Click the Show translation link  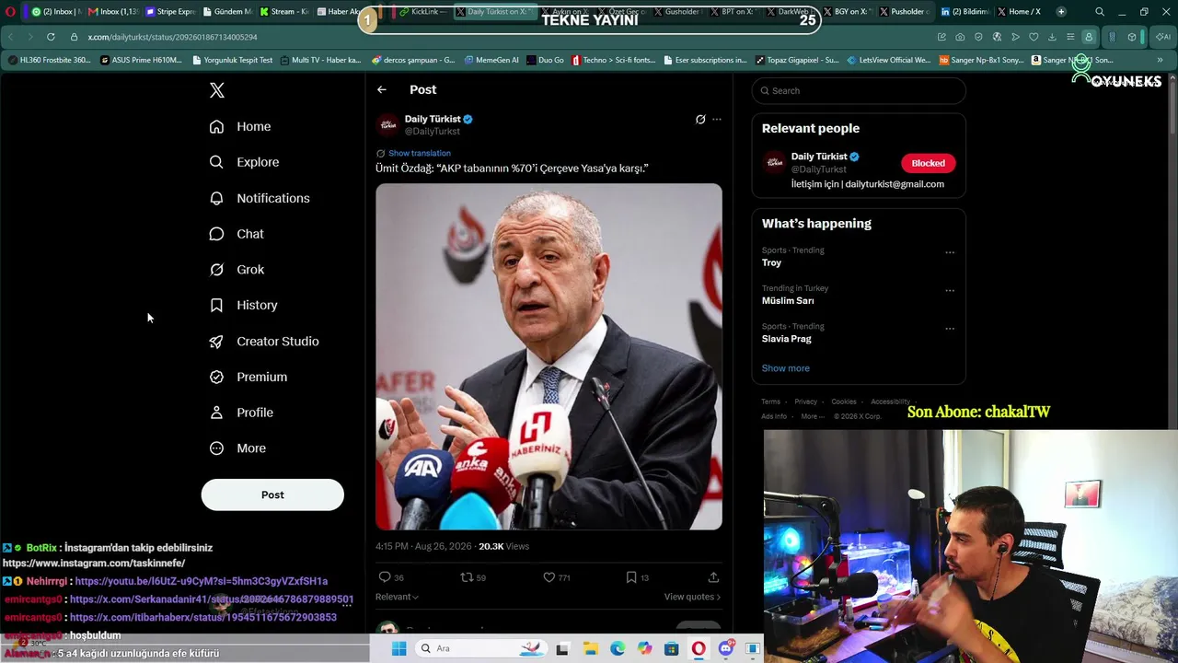[x=420, y=153]
